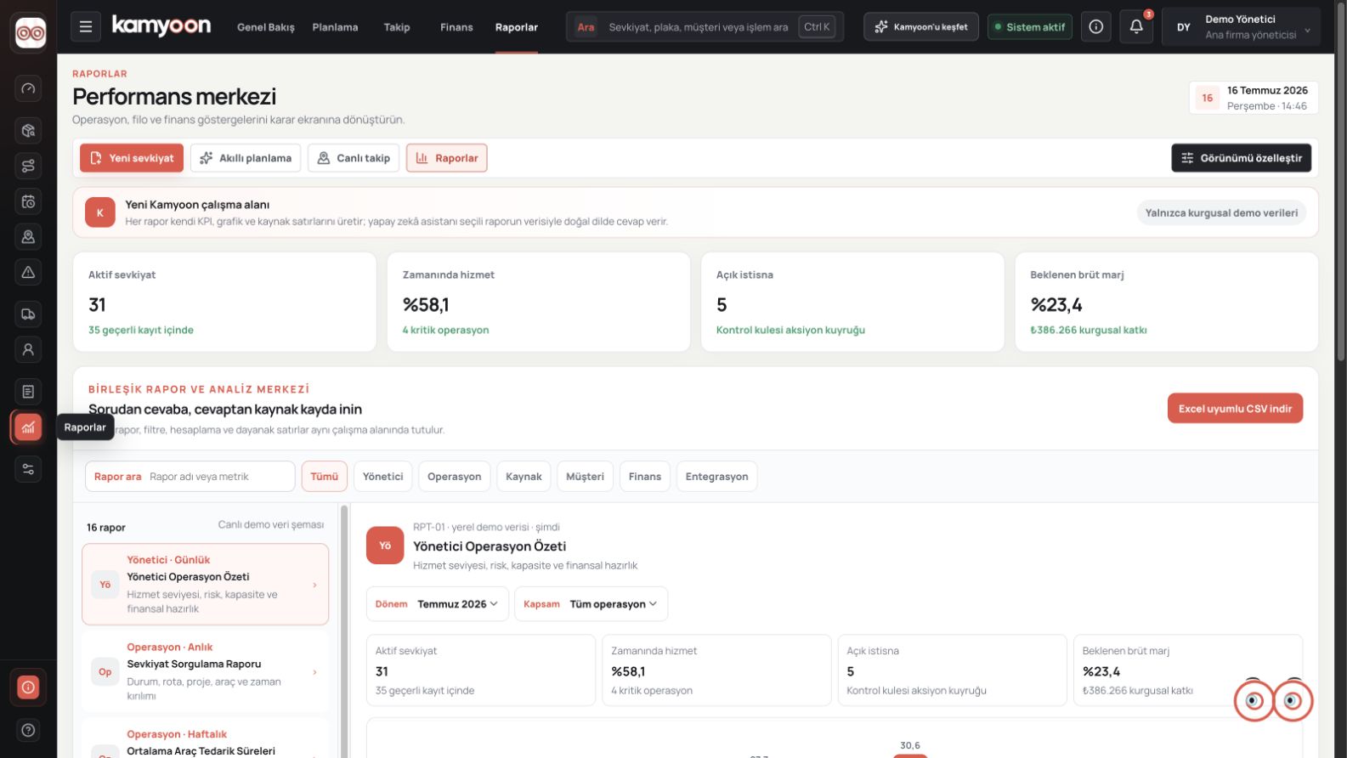Viewport: 1347px width, 758px height.
Task: Click the info circle icon in top bar
Action: tap(1096, 27)
